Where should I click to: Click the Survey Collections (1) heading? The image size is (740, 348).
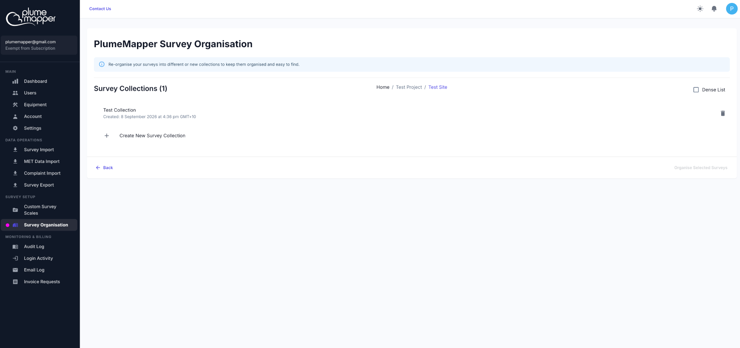click(x=131, y=89)
